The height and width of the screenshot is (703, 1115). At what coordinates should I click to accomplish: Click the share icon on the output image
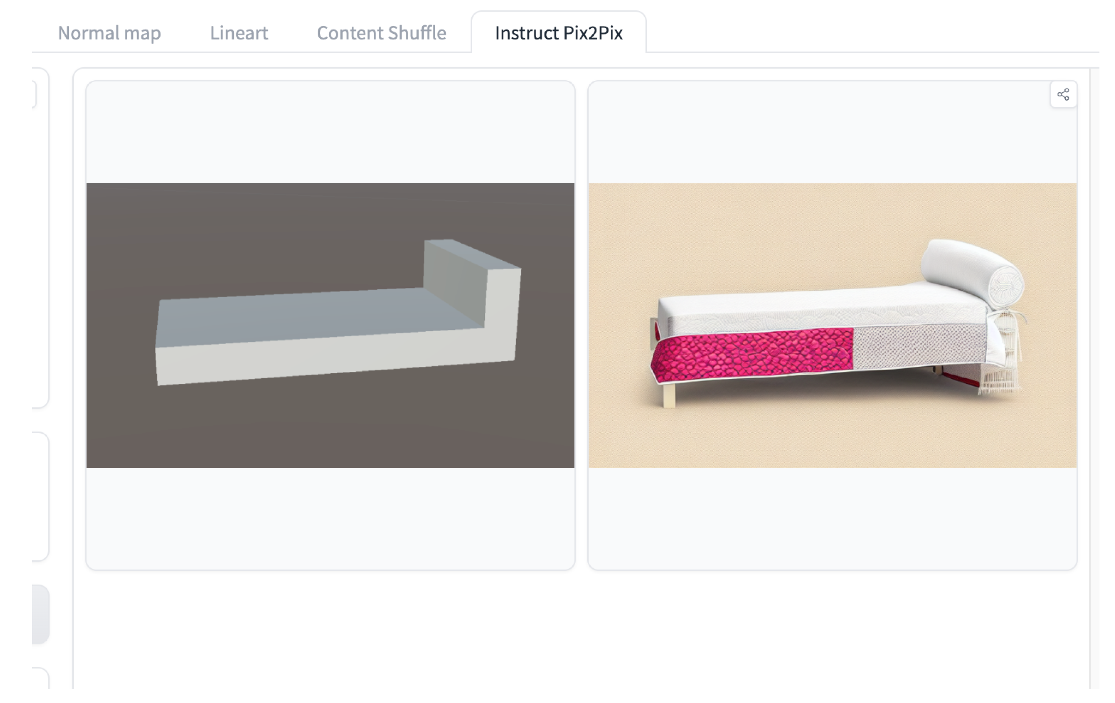click(x=1063, y=94)
